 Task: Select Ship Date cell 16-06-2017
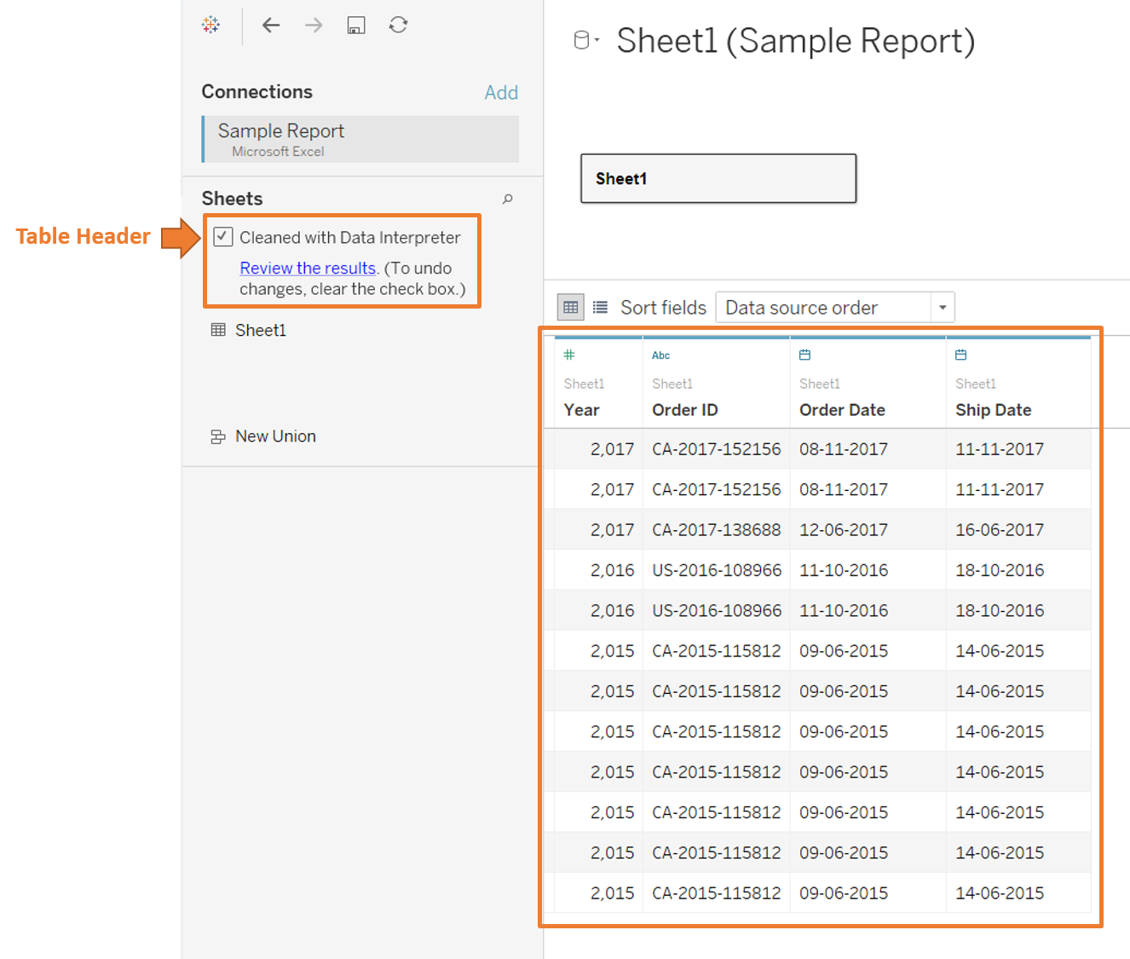tap(1000, 530)
